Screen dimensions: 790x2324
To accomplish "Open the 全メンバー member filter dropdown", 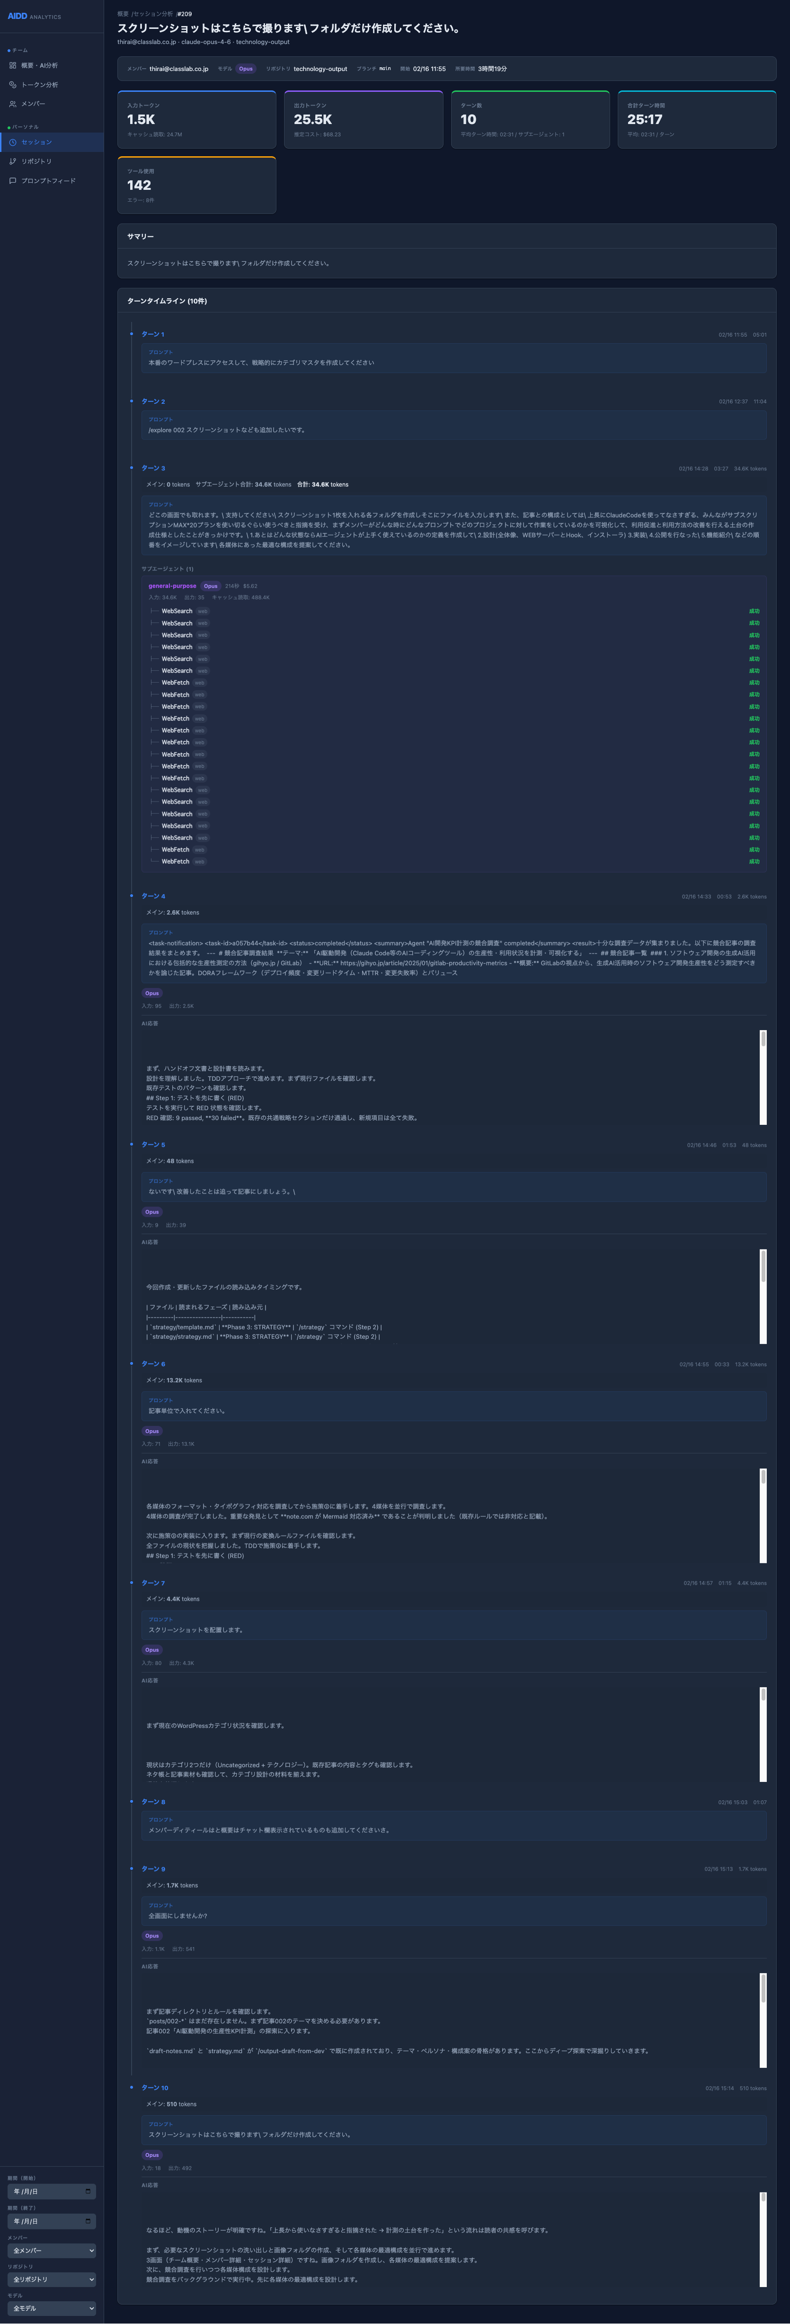I will pyautogui.click(x=52, y=2251).
